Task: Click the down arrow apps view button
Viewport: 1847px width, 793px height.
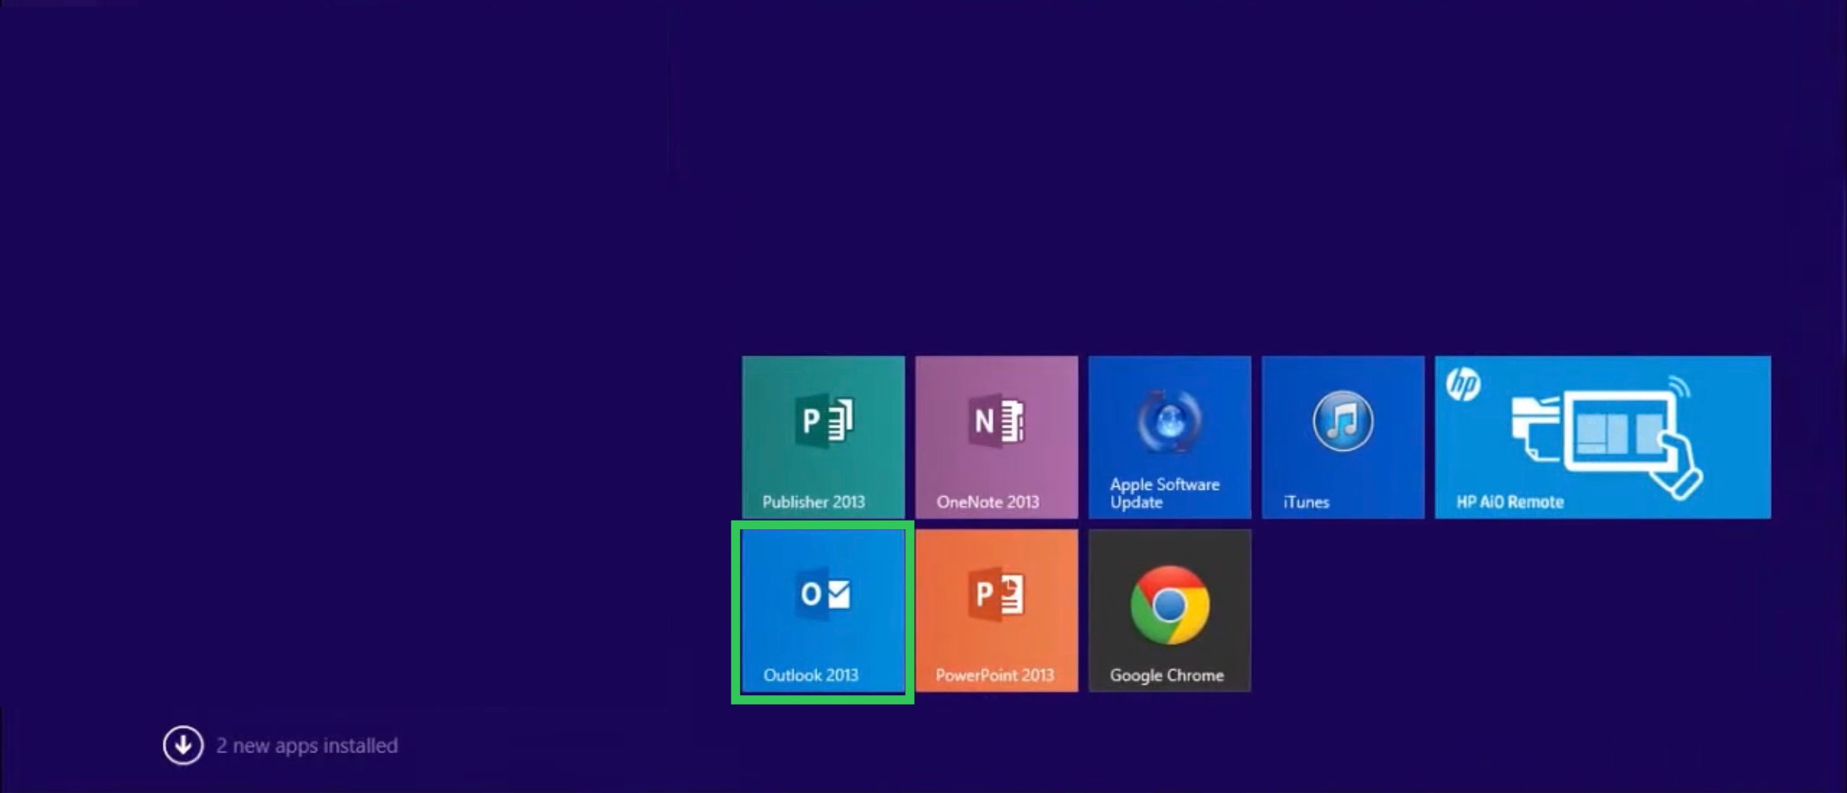Action: point(183,745)
